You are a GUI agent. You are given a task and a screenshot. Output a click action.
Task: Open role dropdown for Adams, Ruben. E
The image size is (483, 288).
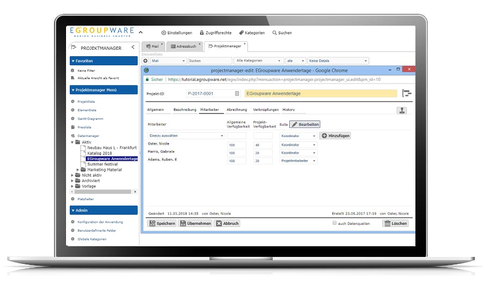[x=298, y=161]
